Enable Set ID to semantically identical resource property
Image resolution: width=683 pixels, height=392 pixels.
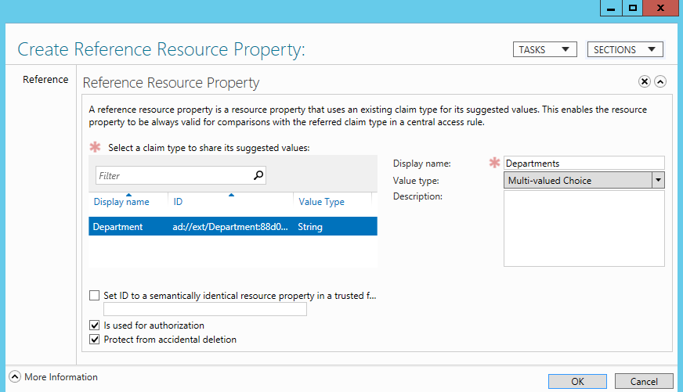(x=95, y=296)
